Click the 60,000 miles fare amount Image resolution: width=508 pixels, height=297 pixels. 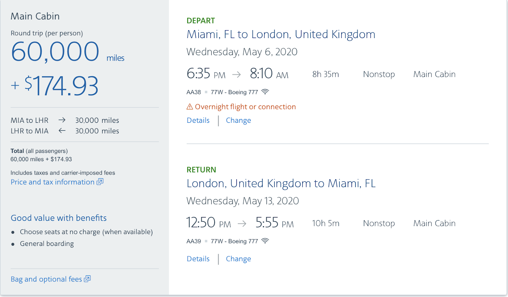[55, 51]
